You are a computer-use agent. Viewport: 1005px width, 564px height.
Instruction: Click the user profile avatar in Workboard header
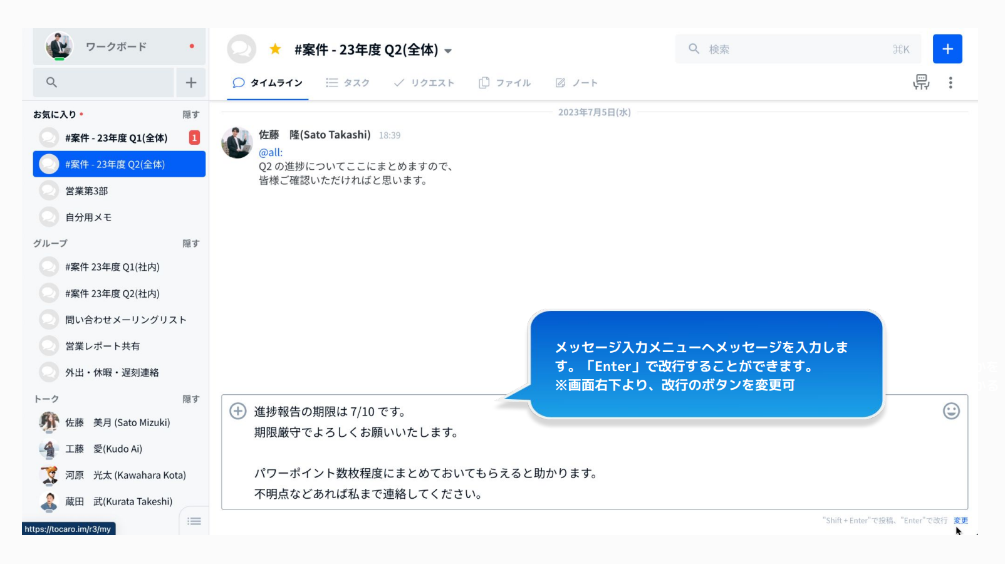[59, 46]
